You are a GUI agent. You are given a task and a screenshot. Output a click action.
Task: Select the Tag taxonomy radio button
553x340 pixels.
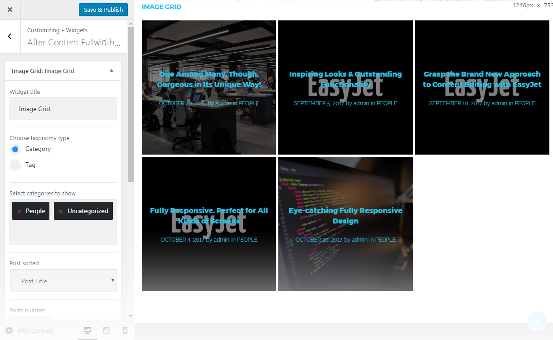pos(15,165)
